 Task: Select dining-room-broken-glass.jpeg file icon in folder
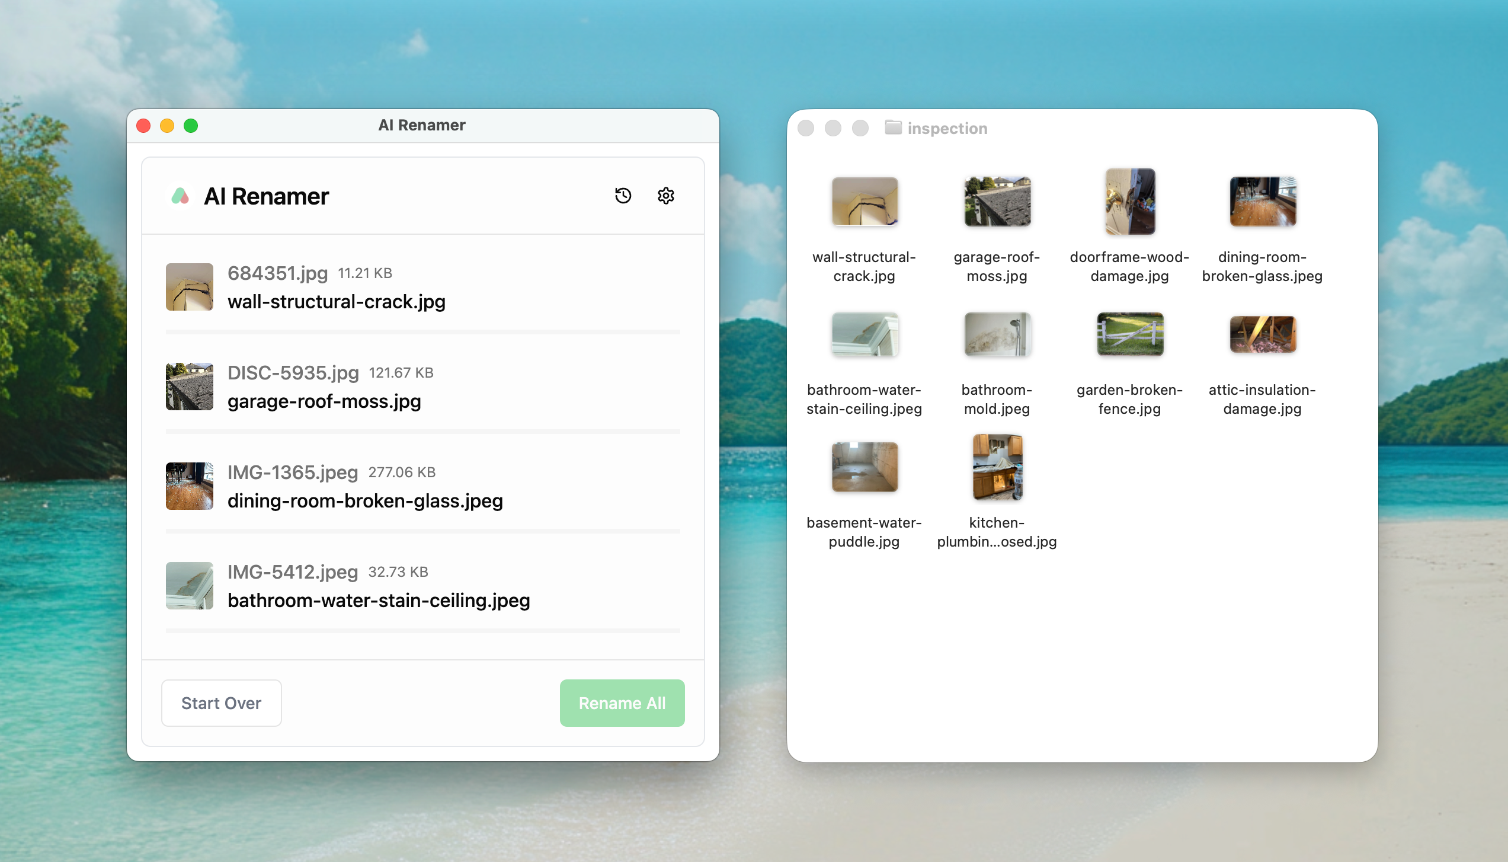coord(1262,202)
